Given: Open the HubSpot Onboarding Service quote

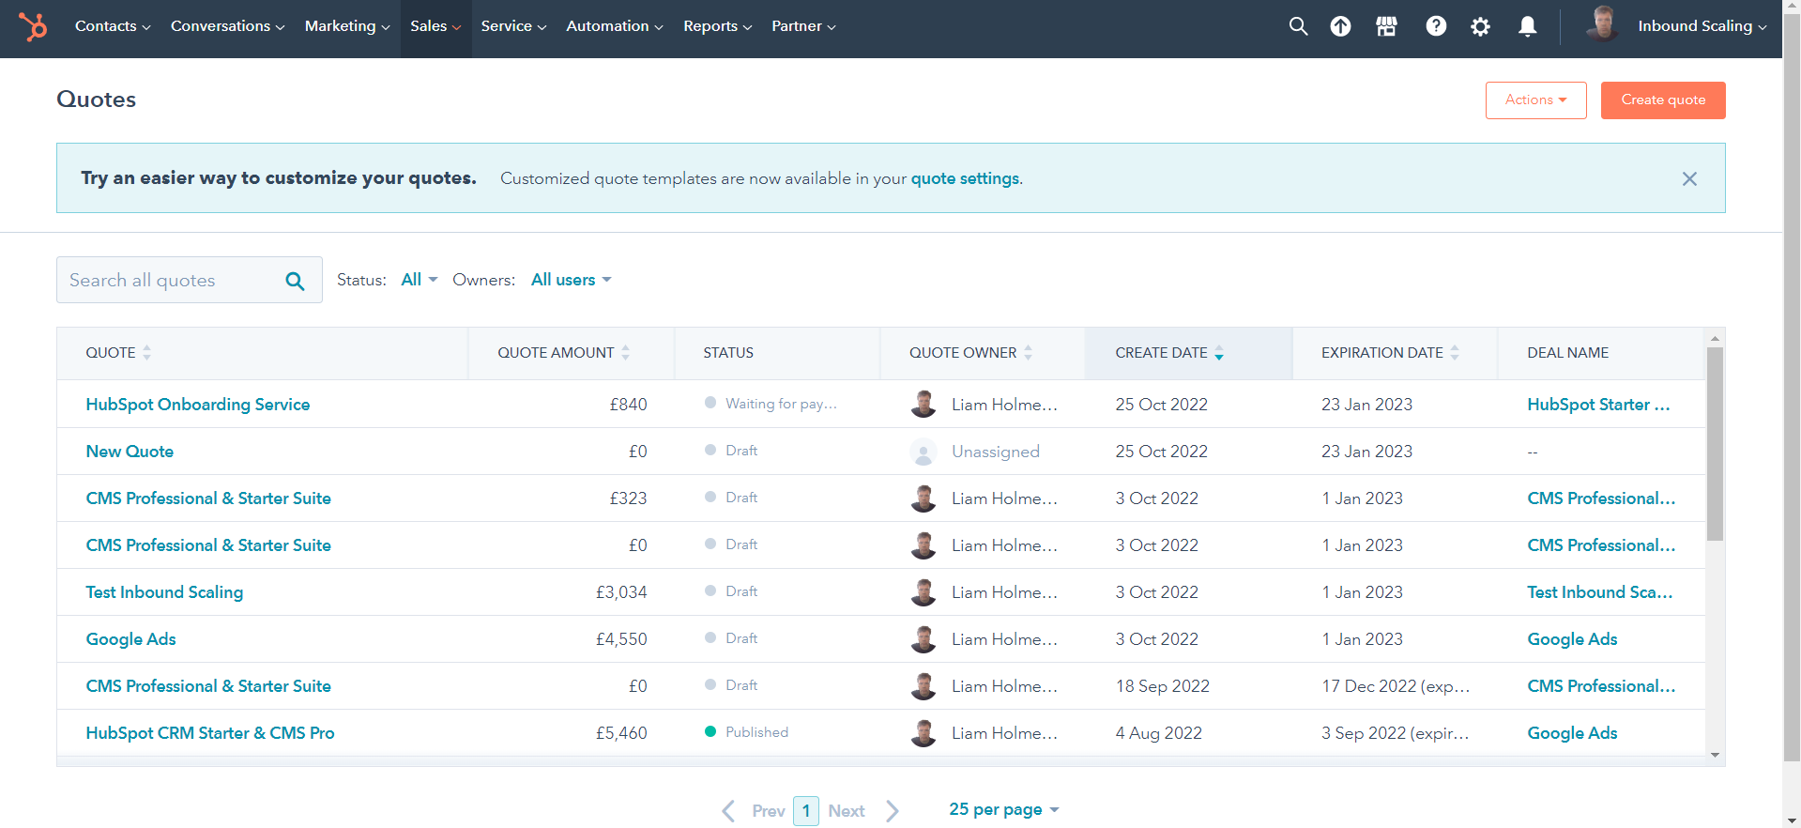Looking at the screenshot, I should [198, 405].
